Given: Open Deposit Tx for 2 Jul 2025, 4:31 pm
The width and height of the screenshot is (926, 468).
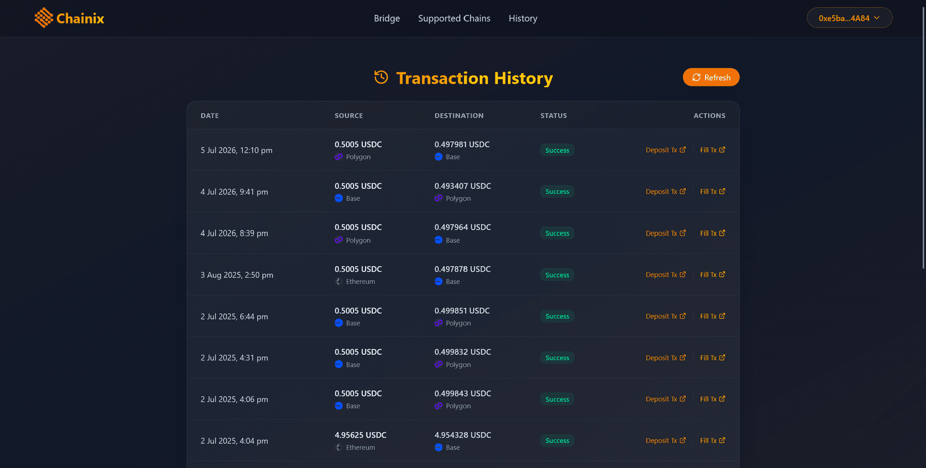Looking at the screenshot, I should click(x=666, y=357).
